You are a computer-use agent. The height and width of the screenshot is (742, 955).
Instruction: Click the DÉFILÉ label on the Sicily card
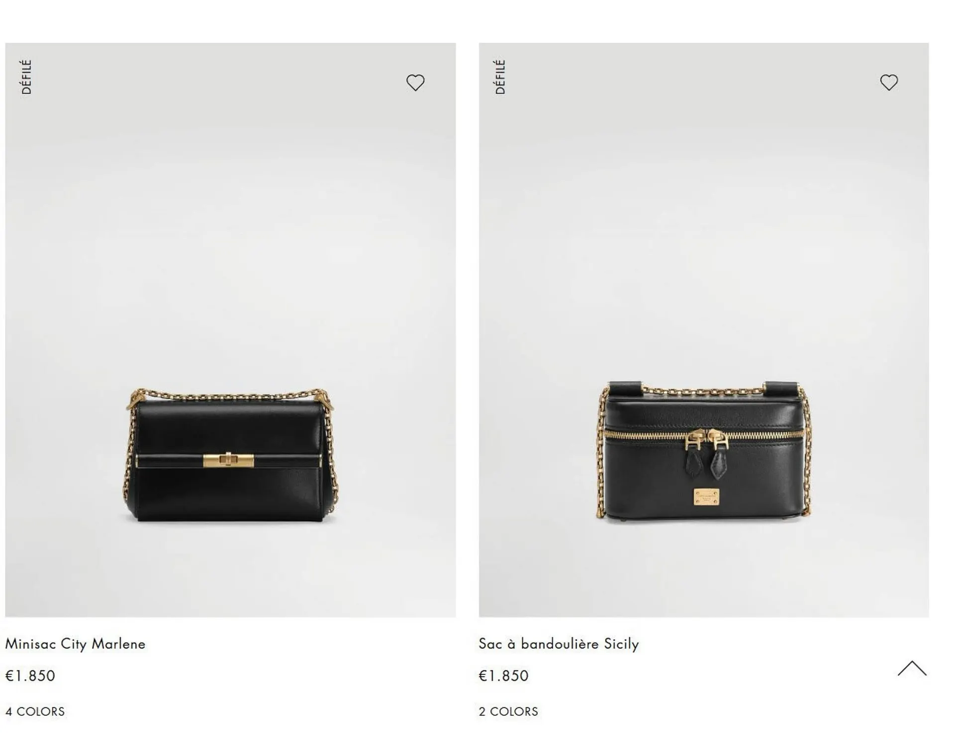tap(500, 77)
